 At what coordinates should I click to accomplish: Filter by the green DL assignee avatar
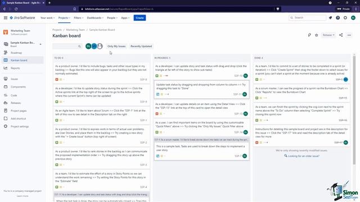[x=88, y=46]
